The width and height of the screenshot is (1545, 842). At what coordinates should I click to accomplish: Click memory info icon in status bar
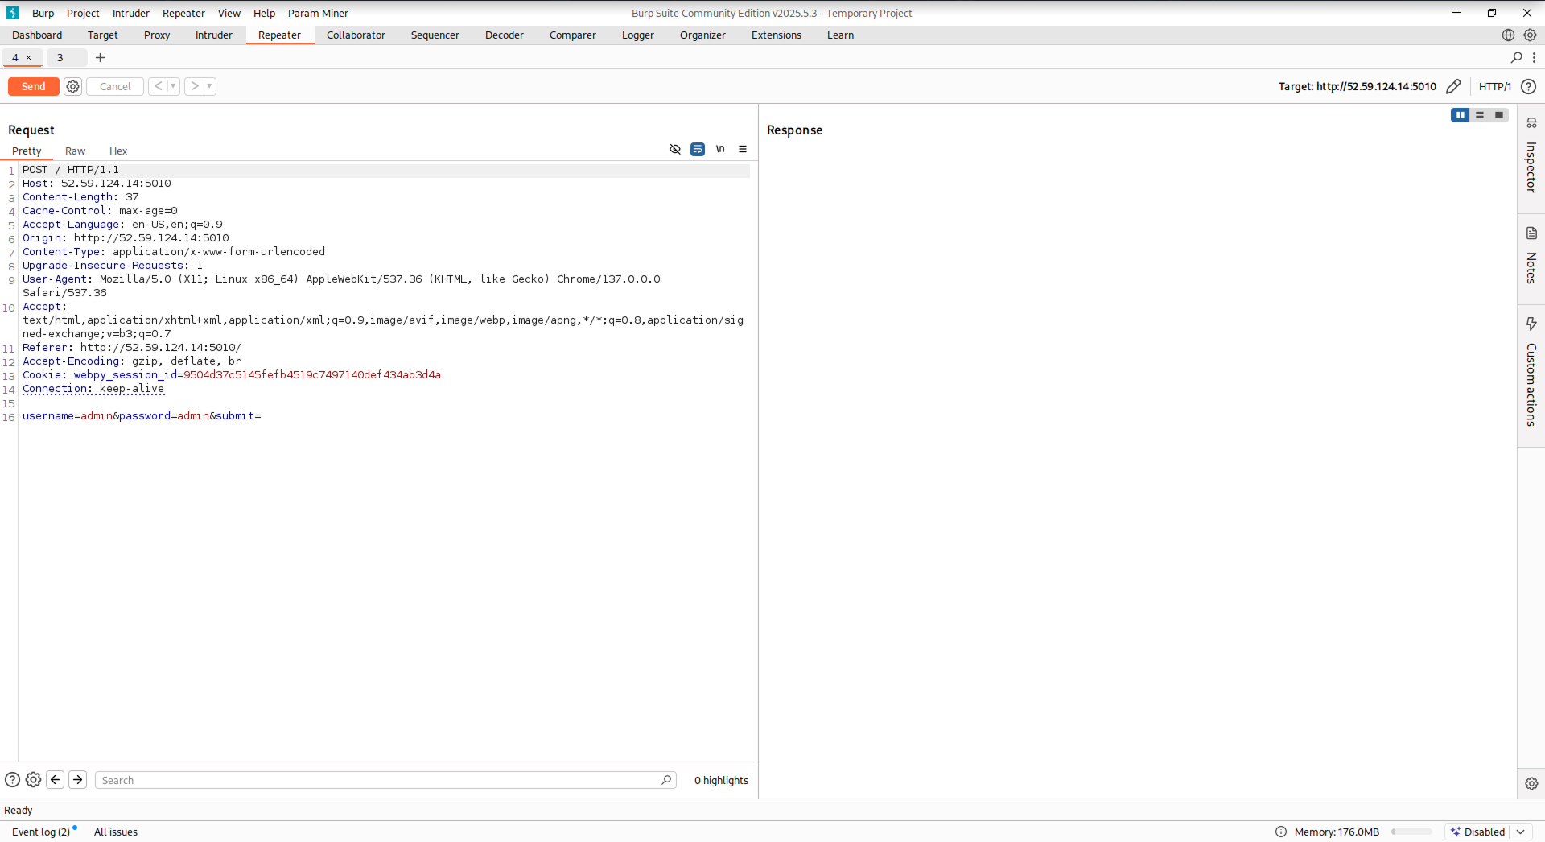(1281, 832)
